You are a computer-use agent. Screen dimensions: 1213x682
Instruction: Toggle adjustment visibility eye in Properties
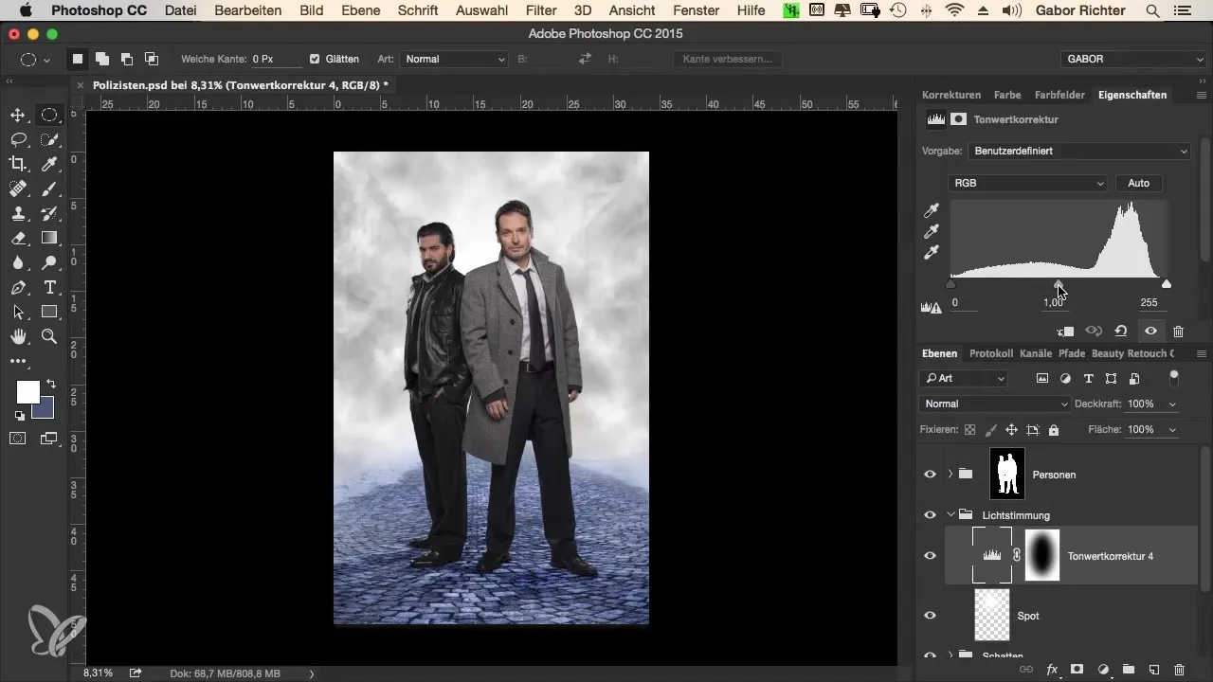(x=1150, y=332)
